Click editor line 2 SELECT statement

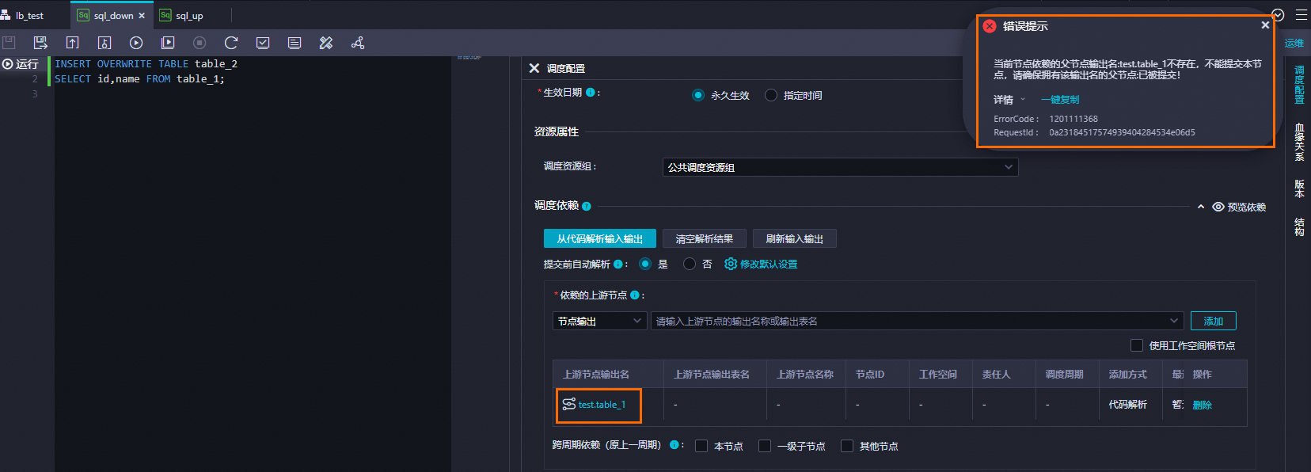[x=139, y=79]
